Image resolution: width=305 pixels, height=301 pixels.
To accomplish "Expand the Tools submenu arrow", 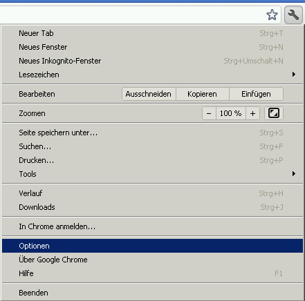I will click(294, 174).
